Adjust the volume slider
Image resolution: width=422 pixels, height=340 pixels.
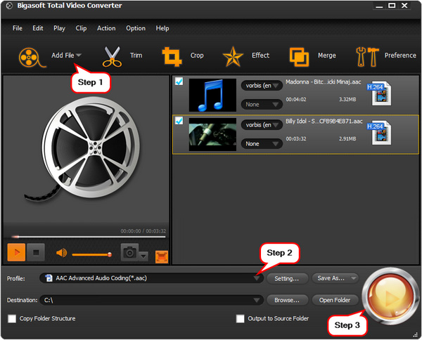click(91, 254)
